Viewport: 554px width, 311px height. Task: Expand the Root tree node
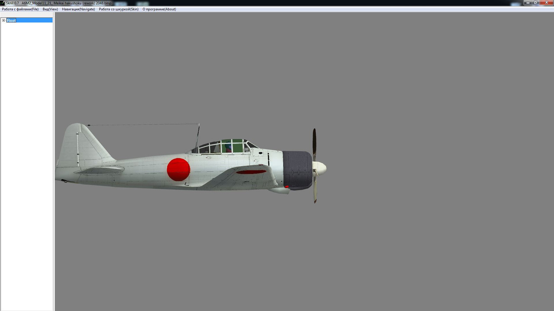coord(3,20)
